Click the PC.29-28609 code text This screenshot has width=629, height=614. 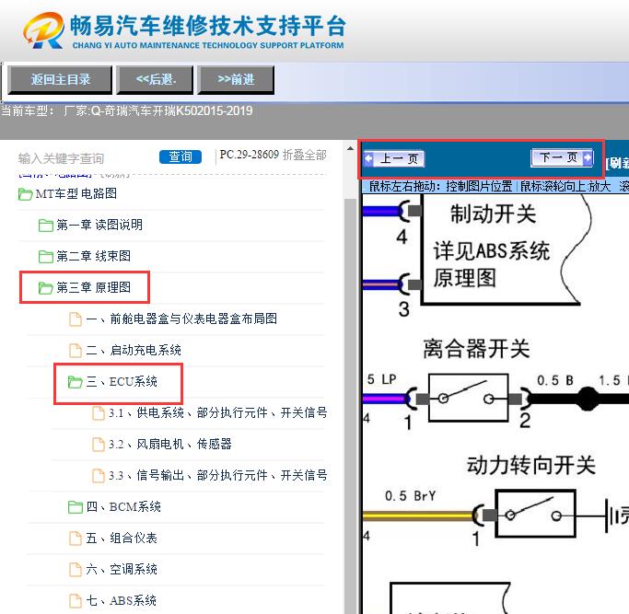point(249,155)
